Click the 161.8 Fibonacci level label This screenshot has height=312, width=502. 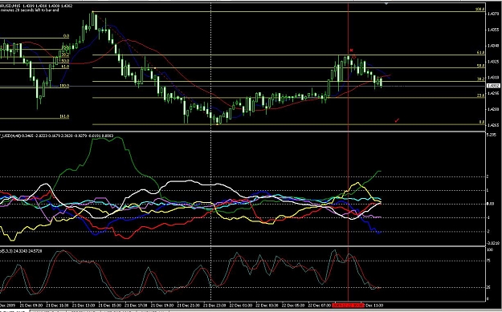(64, 116)
